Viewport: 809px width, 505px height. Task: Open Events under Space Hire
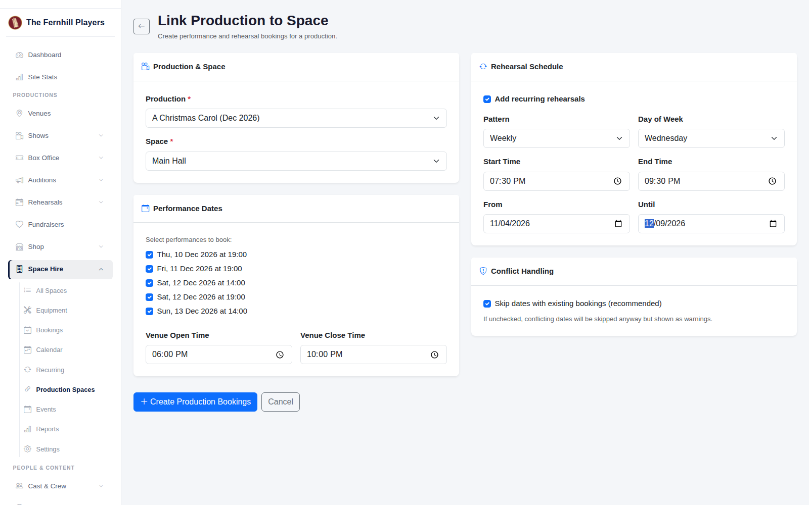coord(46,410)
